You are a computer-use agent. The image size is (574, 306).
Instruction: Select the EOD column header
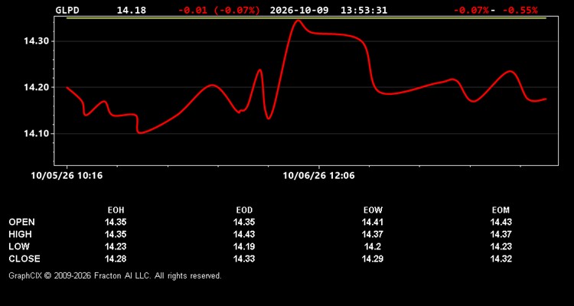[244, 210]
